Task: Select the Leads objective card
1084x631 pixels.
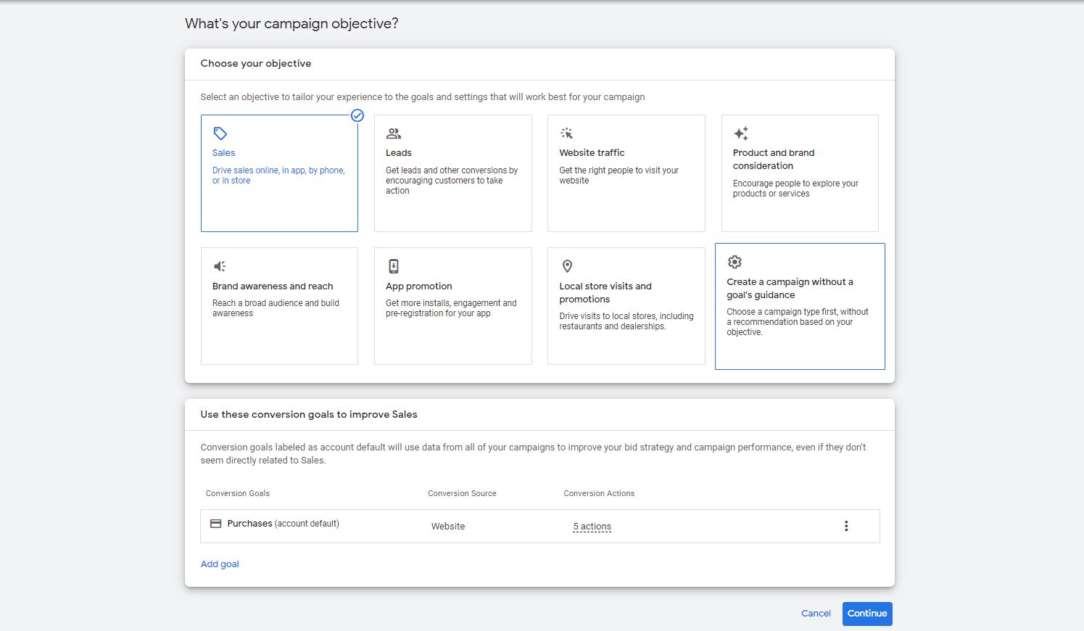Action: pyautogui.click(x=452, y=173)
